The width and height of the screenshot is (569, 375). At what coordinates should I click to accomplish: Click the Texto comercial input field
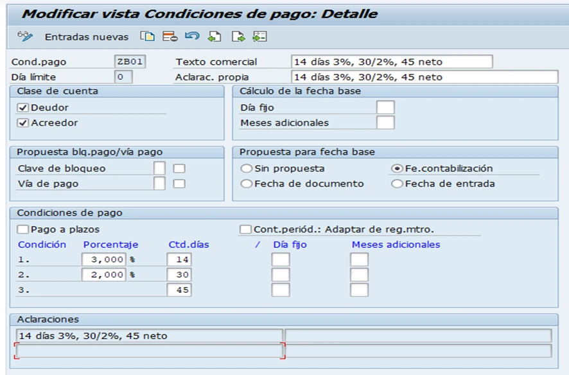point(392,62)
